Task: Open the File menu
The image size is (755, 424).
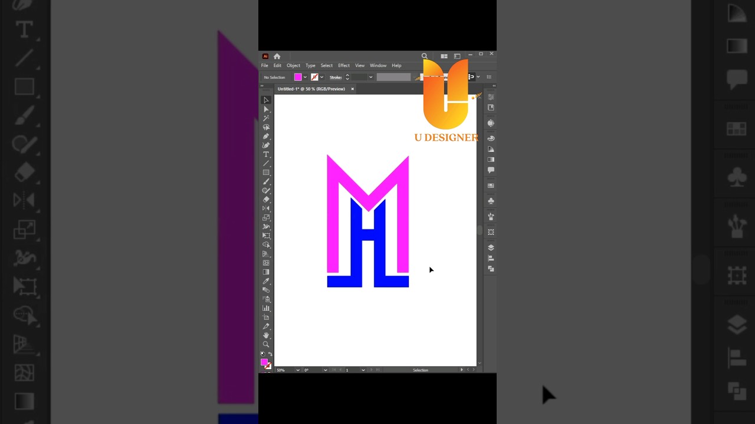Action: [264, 65]
